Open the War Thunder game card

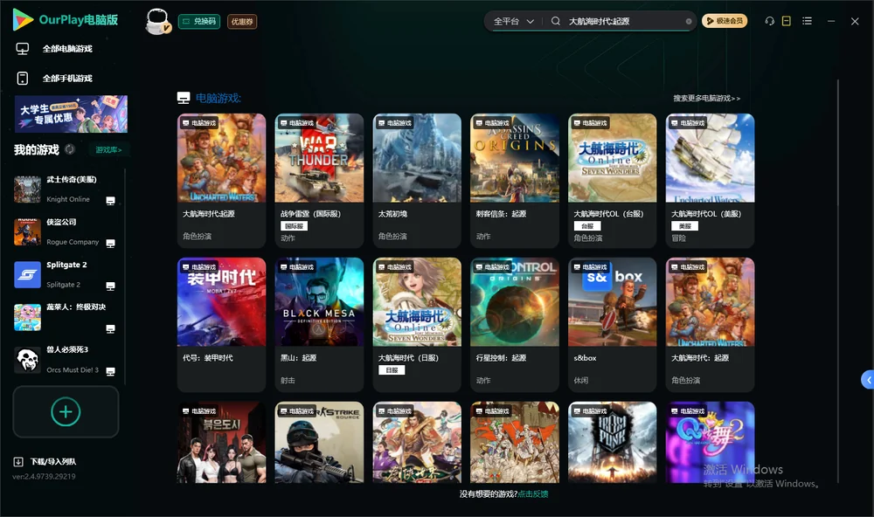(x=319, y=181)
